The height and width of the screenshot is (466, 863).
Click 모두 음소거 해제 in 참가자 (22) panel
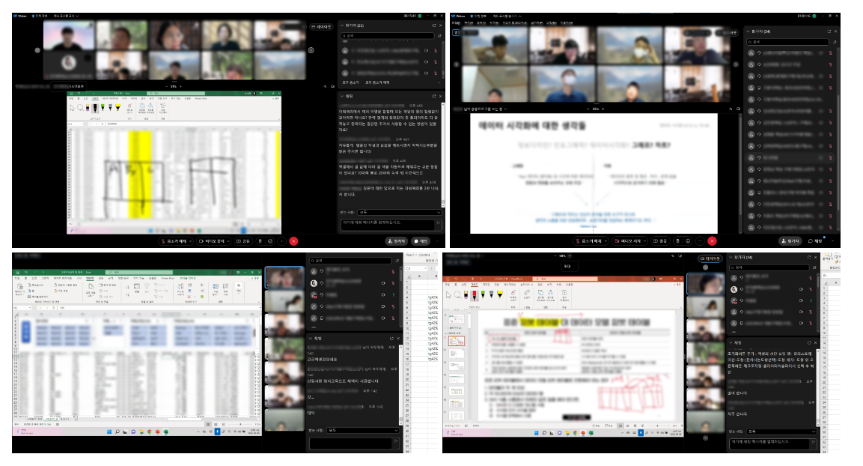(377, 82)
